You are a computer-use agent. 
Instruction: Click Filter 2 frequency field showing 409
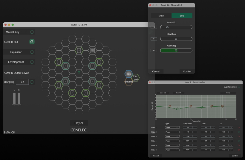point(188,132)
